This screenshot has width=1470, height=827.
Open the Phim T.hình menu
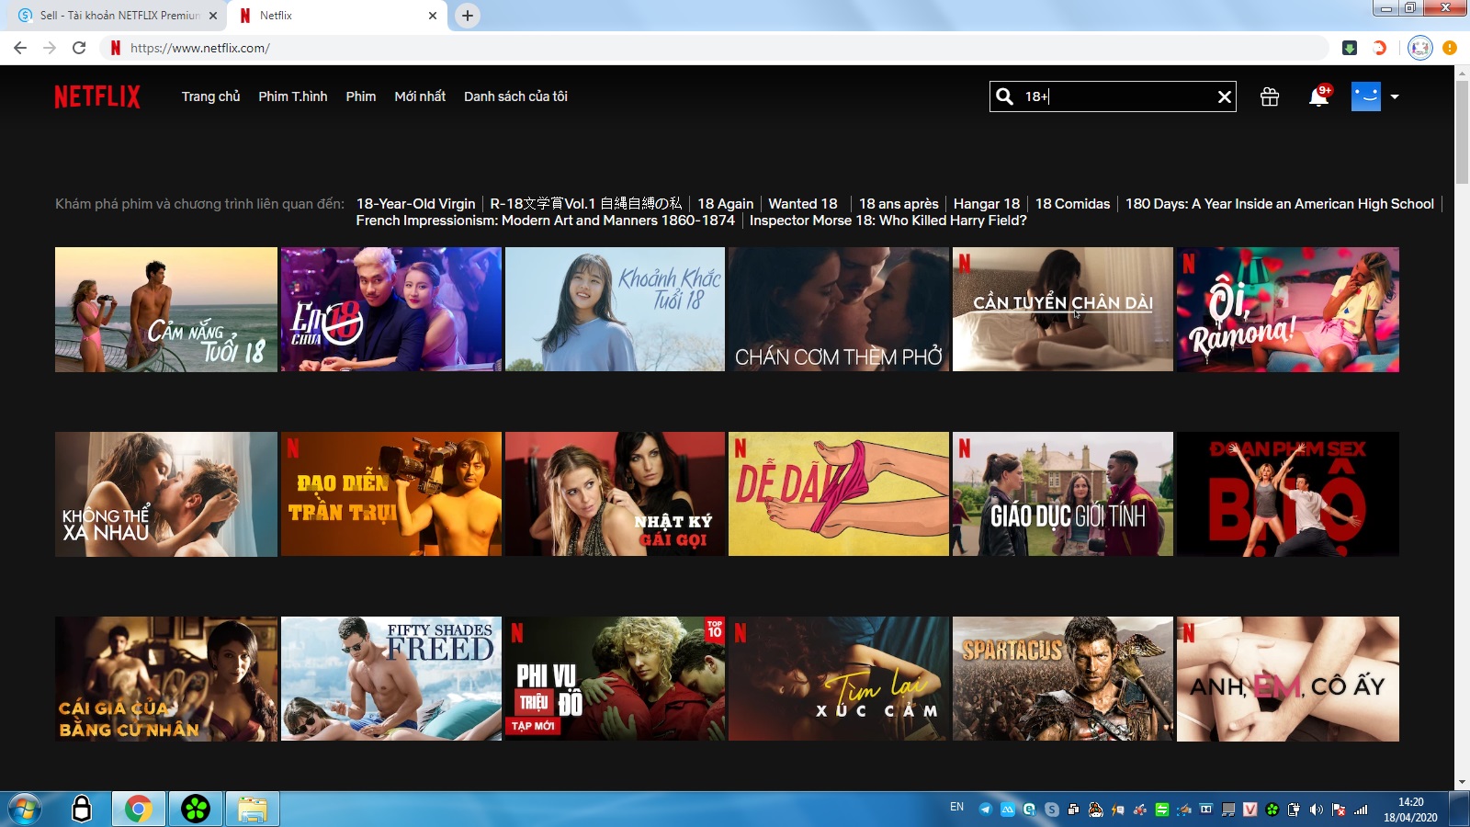(x=292, y=96)
